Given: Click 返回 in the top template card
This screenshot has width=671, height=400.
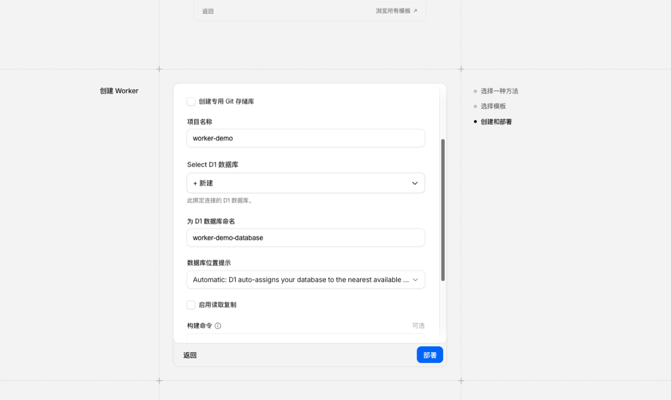Looking at the screenshot, I should pos(208,11).
